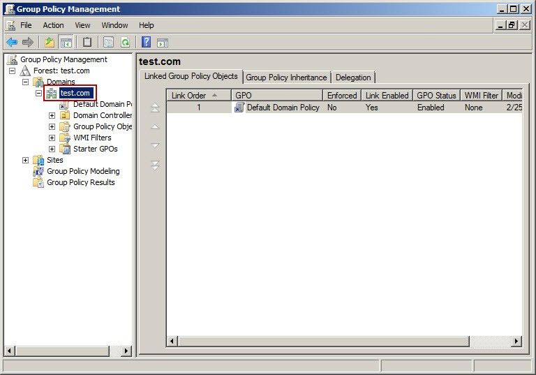Click the MMC system icon beside the File menu

coord(10,25)
